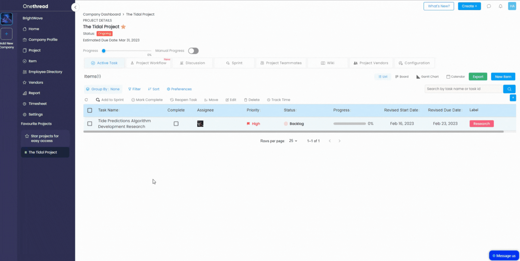520x261 pixels.
Task: Expand the rows per page dropdown
Action: point(293,141)
